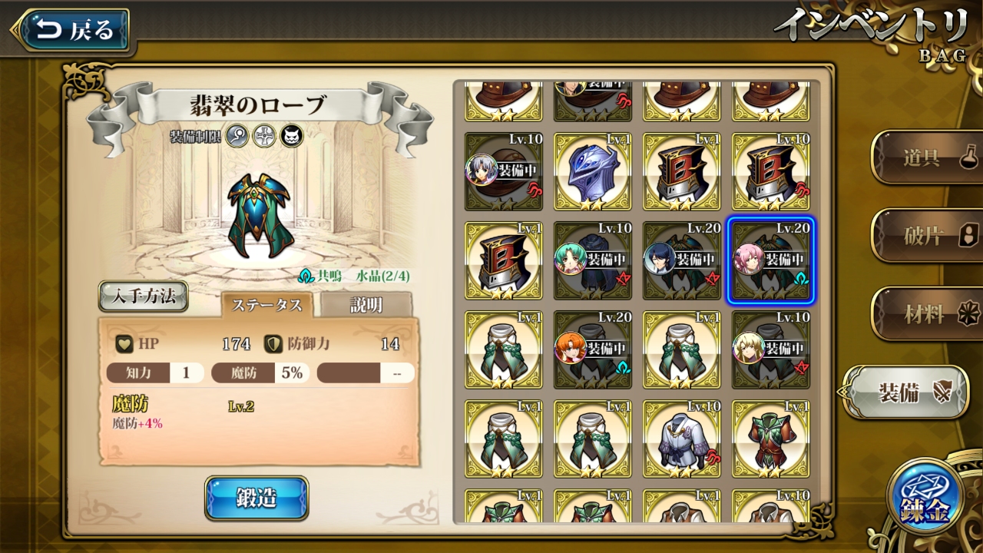Select the red-green armor Lv.1 item
983x553 pixels.
point(770,439)
